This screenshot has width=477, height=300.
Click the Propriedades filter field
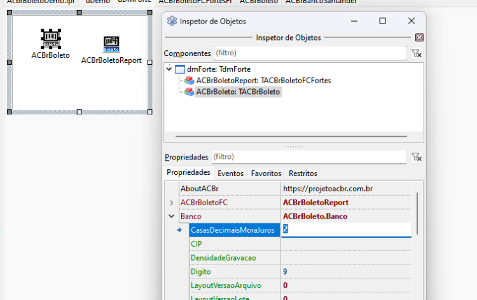309,157
